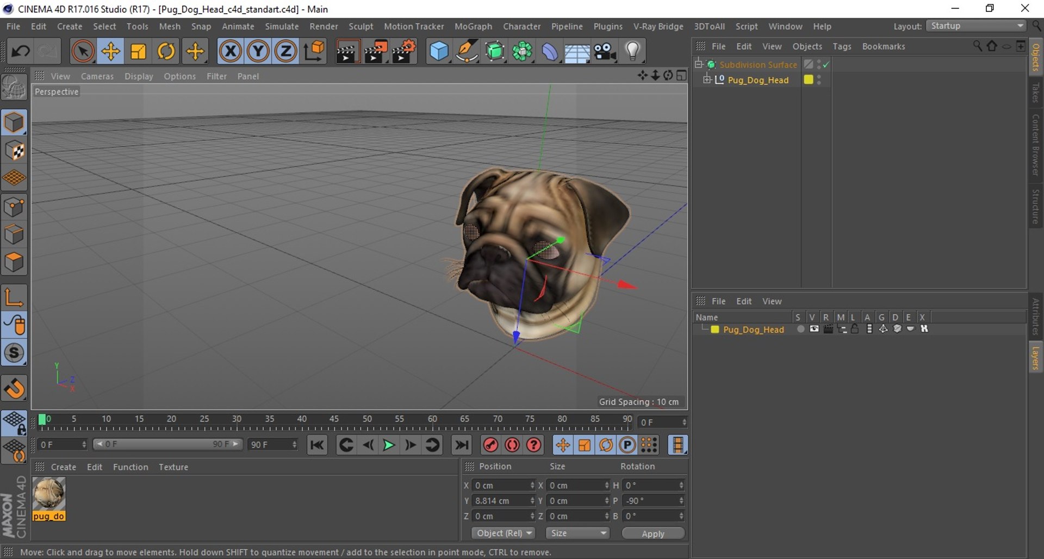Activate the Move tool in top toolbar
1044x559 pixels.
tap(110, 52)
